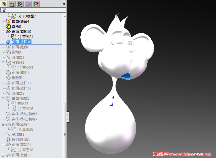Click the 圆角8 fillet icon
216x158 pixels.
click(8, 26)
